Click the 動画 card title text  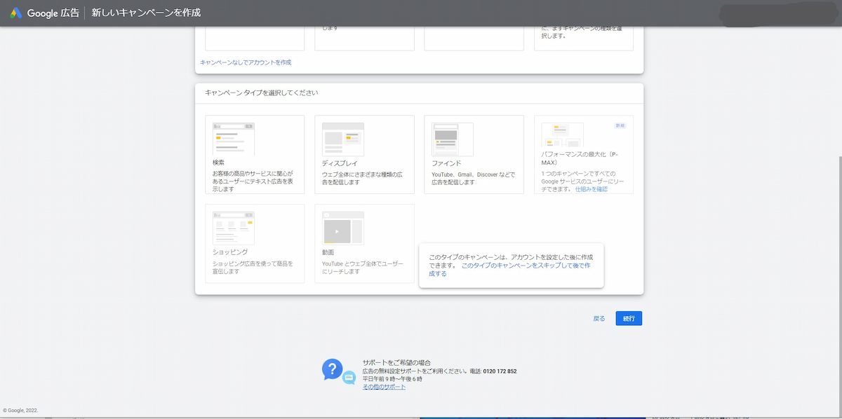point(328,252)
